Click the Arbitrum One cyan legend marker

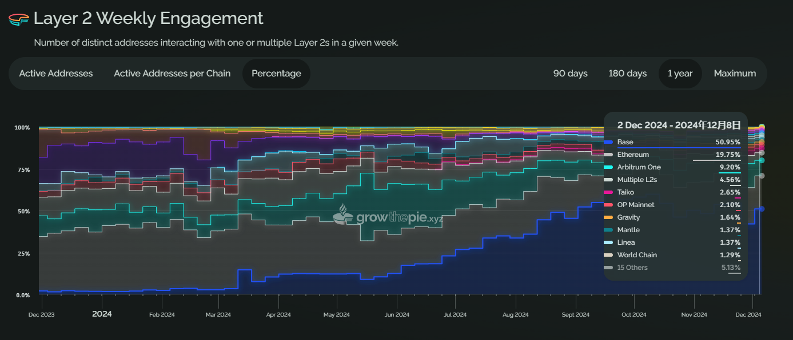point(609,167)
